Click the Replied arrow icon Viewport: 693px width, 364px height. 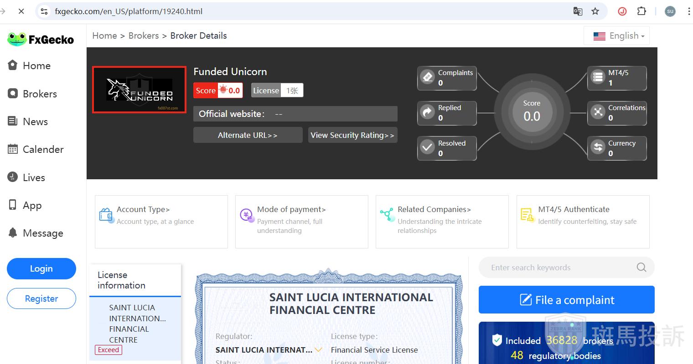coord(427,112)
